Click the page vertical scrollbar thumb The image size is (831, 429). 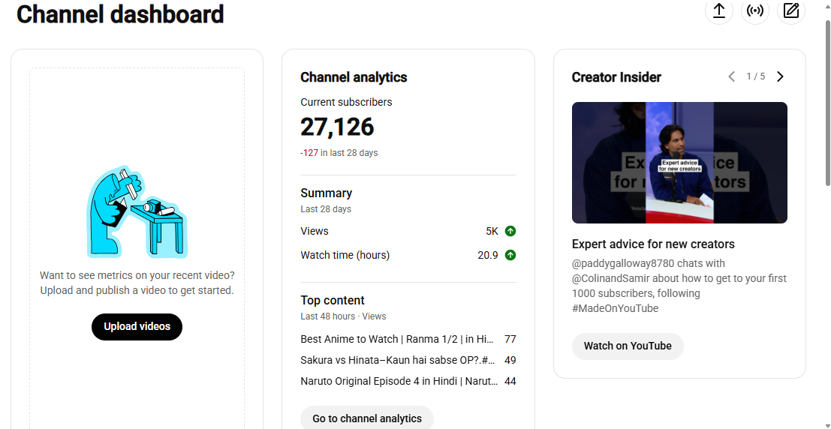tap(828, 103)
